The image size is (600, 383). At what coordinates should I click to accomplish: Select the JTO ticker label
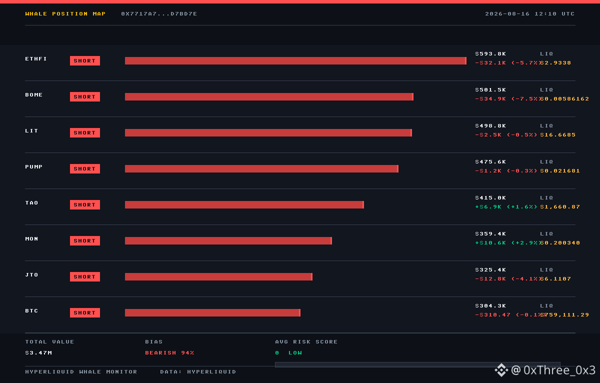point(32,275)
